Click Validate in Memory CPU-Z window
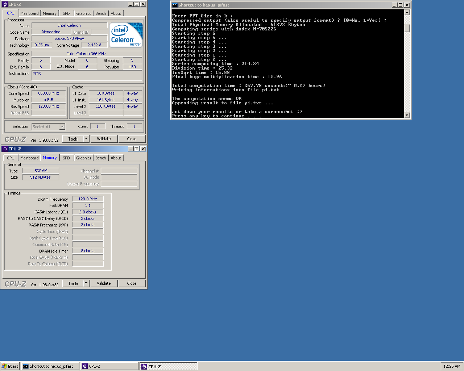Viewport: 464px width, 371px height. pyautogui.click(x=104, y=283)
